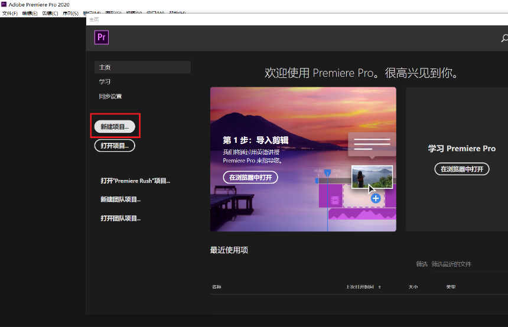The width and height of the screenshot is (508, 327).
Task: Click 在浏览器中打开 under 学习 Premiere Pro
Action: [x=462, y=169]
